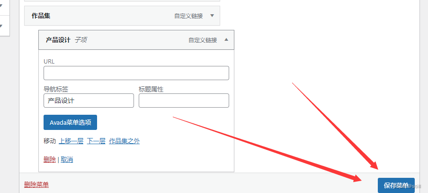428x193 pixels.
Task: Click the 取消 link
Action: tap(67, 160)
